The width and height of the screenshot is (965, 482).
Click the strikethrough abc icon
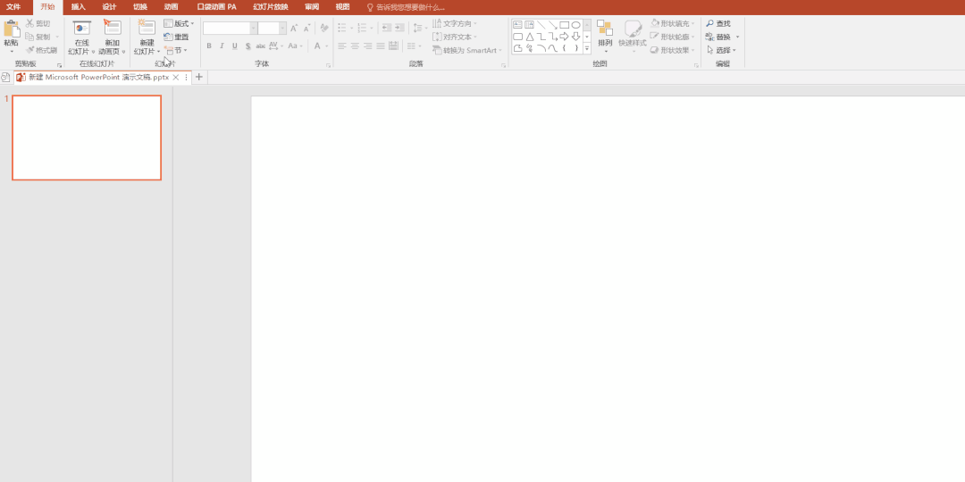tap(260, 46)
